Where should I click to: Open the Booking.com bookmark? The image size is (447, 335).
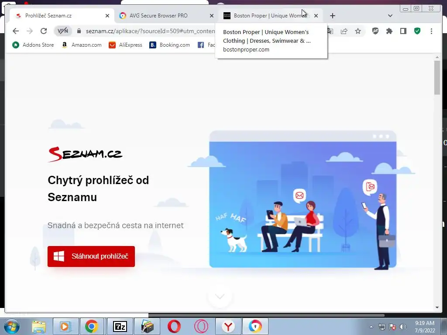170,45
